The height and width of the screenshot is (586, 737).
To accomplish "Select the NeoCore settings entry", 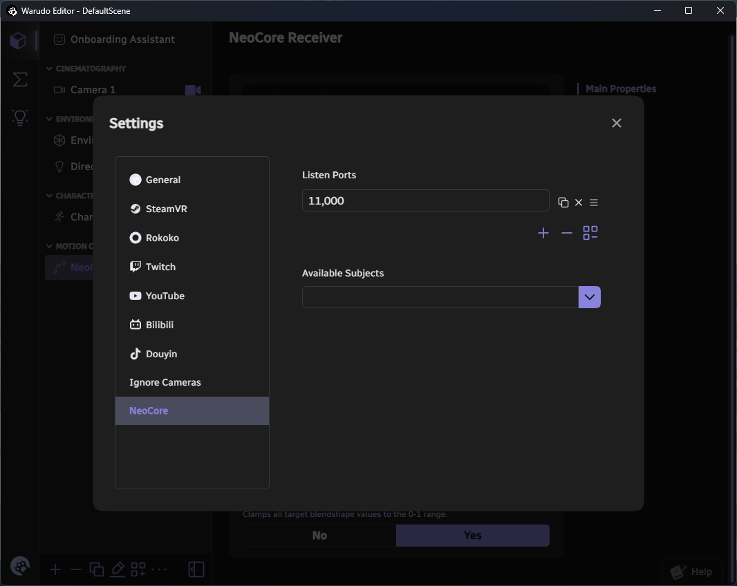I will point(192,410).
